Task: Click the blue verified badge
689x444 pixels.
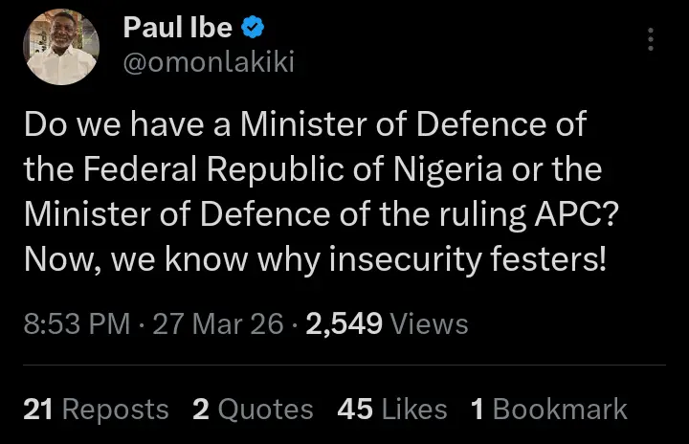Action: [253, 29]
